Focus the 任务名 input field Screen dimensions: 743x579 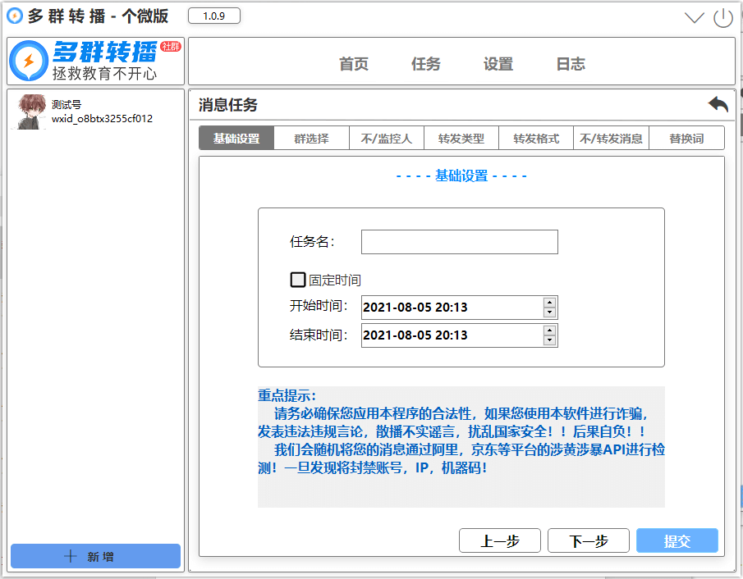point(459,242)
